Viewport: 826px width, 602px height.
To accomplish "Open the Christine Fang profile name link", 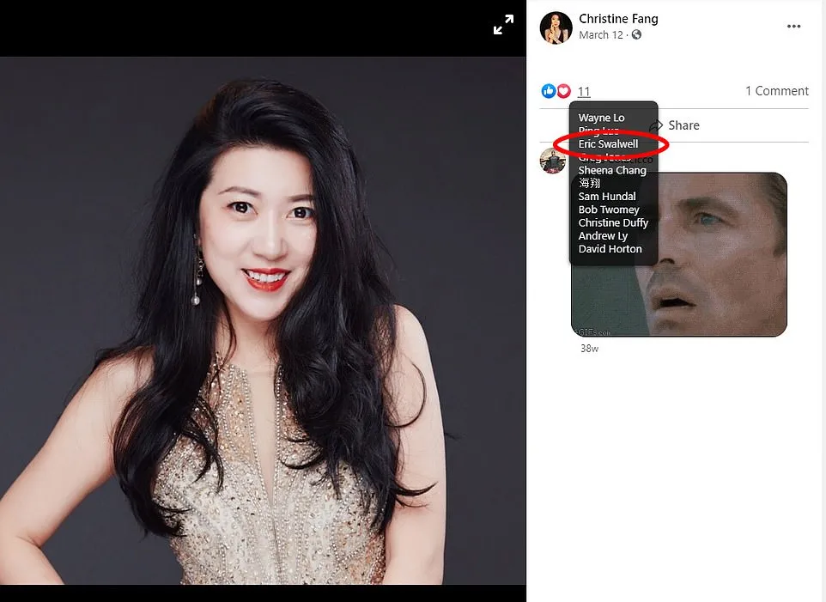I will 618,19.
